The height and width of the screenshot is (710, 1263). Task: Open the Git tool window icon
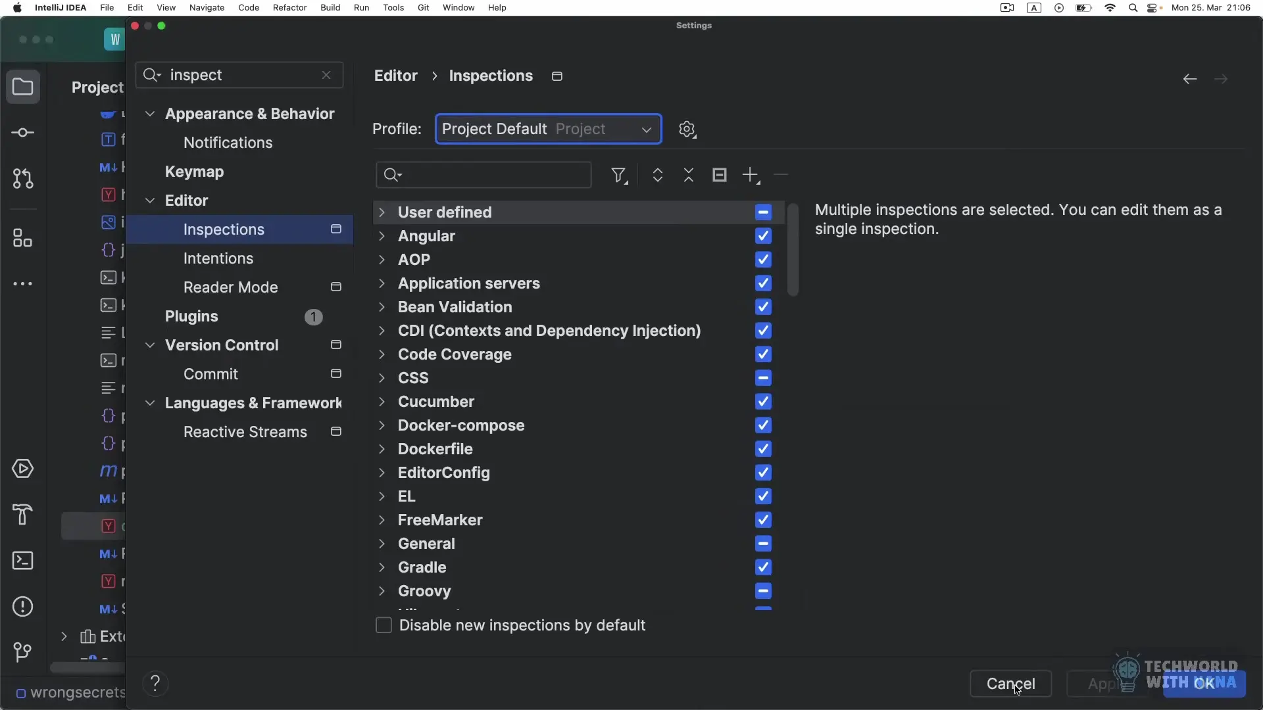coord(23,651)
